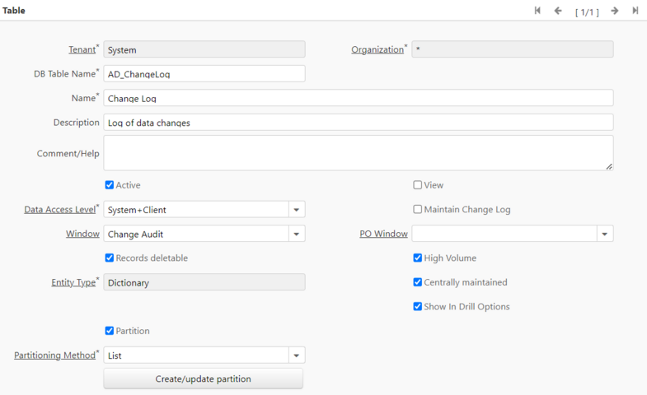The image size is (647, 395).
Task: Enable Maintain Change Log checkbox
Action: (418, 210)
